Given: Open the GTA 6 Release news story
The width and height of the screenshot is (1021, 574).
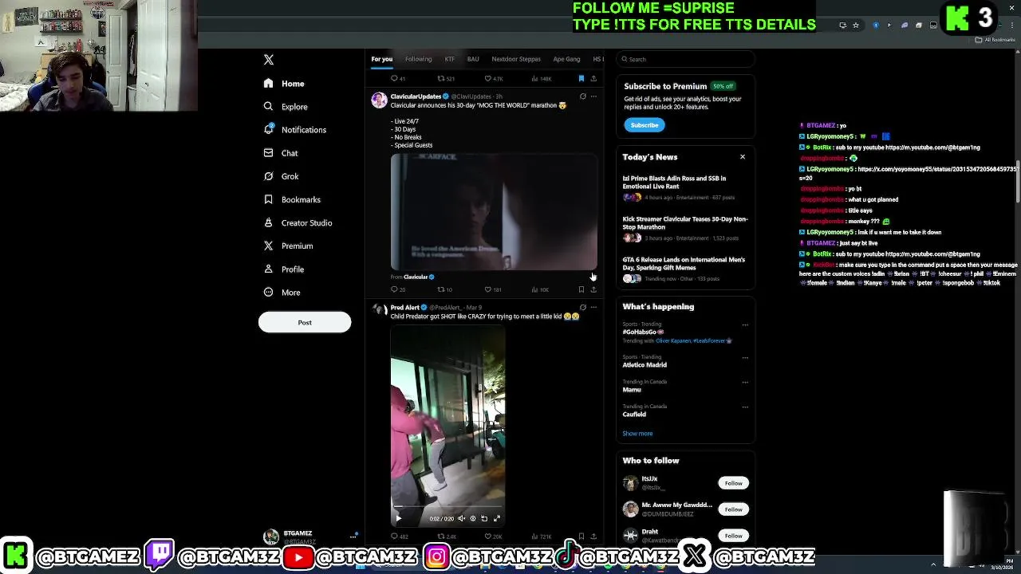Looking at the screenshot, I should [x=685, y=269].
